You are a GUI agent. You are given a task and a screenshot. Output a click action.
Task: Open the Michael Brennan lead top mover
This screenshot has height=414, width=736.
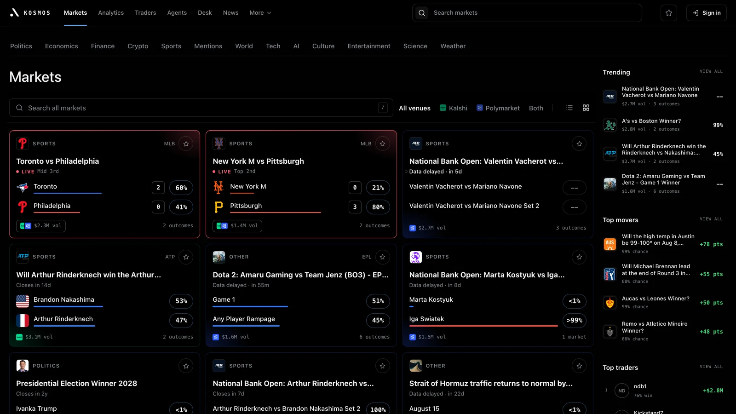pyautogui.click(x=663, y=274)
